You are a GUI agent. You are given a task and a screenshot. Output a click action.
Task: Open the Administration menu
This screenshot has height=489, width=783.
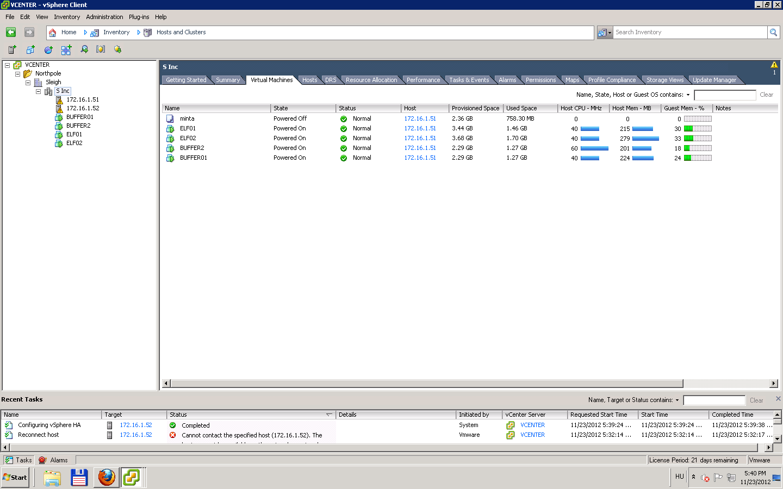point(104,17)
